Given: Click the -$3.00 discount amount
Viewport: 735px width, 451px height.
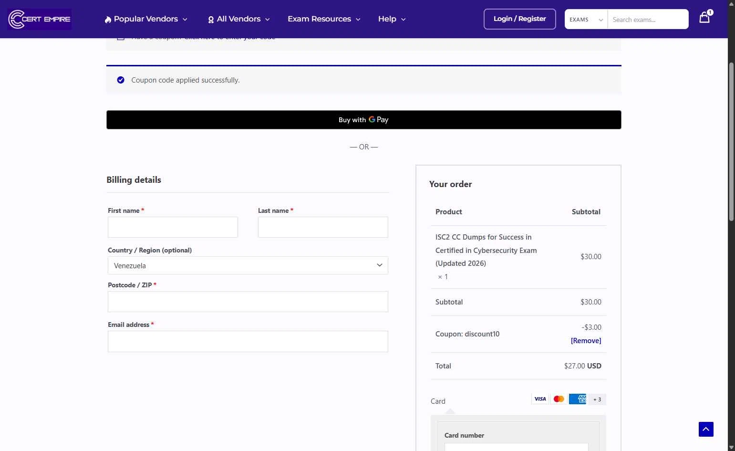Looking at the screenshot, I should [x=591, y=327].
